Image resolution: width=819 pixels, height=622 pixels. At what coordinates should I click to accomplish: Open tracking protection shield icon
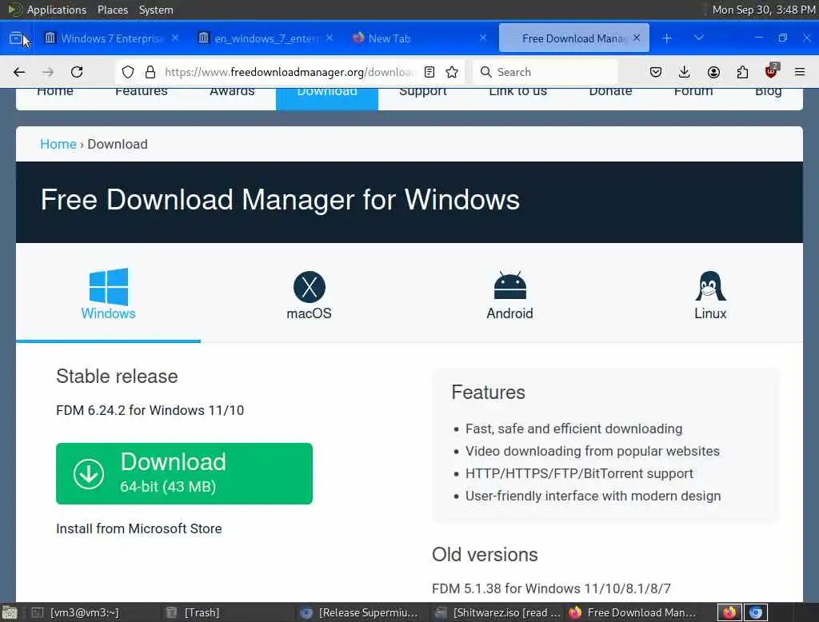[x=128, y=72]
